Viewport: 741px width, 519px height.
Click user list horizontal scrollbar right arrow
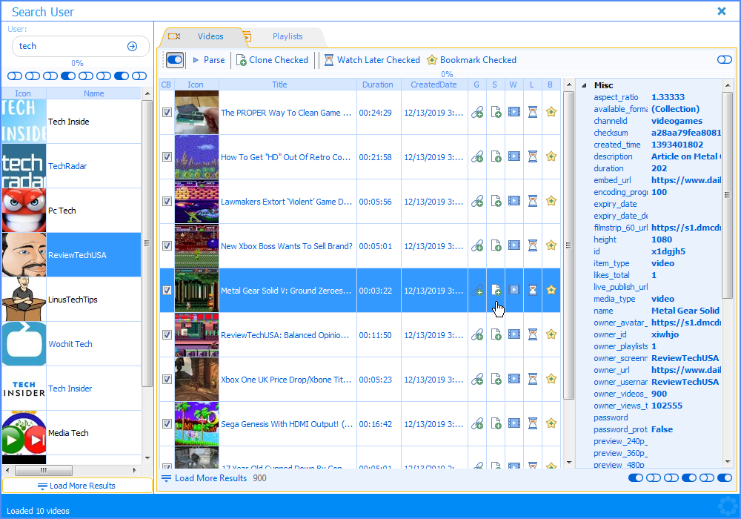[135, 470]
